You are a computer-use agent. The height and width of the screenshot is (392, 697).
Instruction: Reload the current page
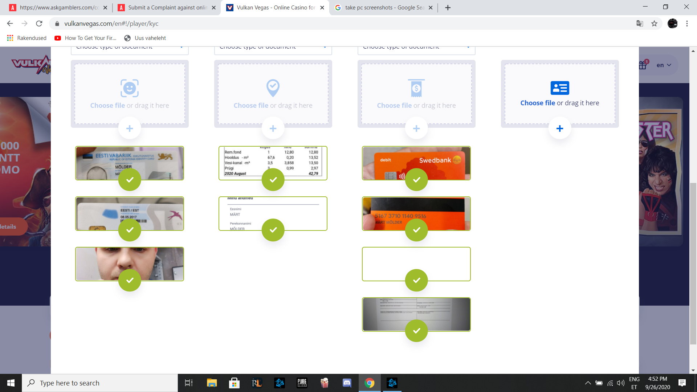coord(39,24)
